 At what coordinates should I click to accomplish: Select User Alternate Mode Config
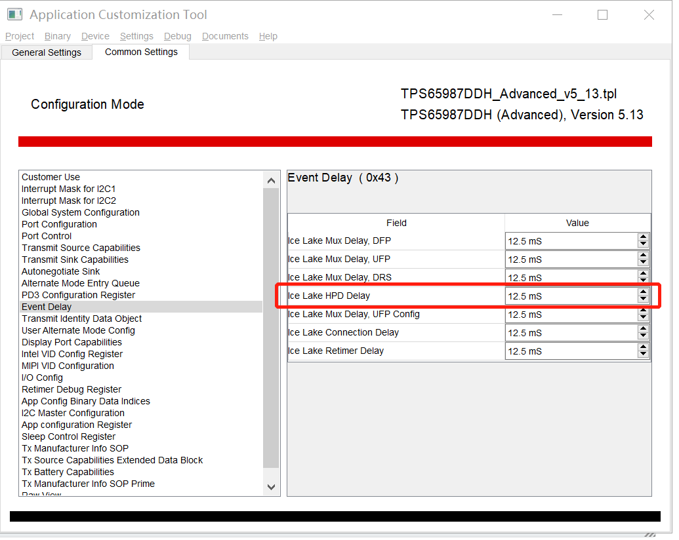pos(78,330)
